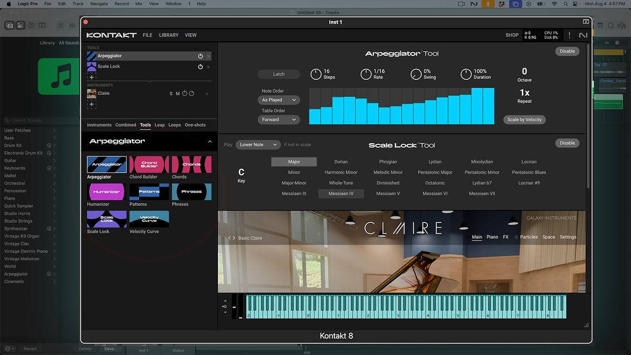631x355 pixels.
Task: Open the Patterns tool
Action: tap(149, 192)
